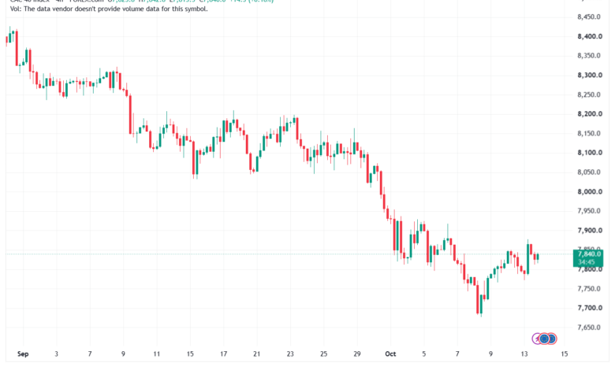Select the 7,750.0 price axis label
This screenshot has height=370, width=615.
(589, 289)
